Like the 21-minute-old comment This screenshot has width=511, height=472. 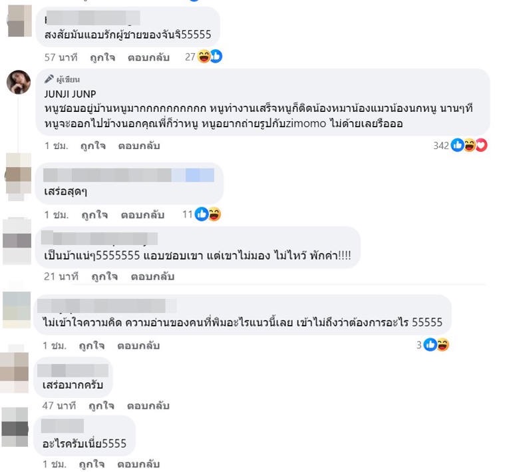104,276
